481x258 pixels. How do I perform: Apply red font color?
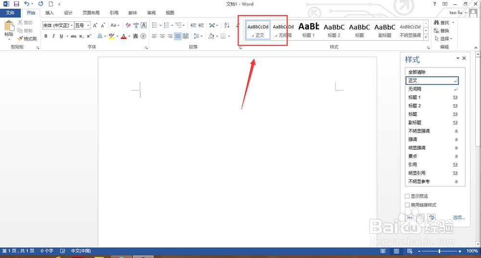click(x=124, y=36)
